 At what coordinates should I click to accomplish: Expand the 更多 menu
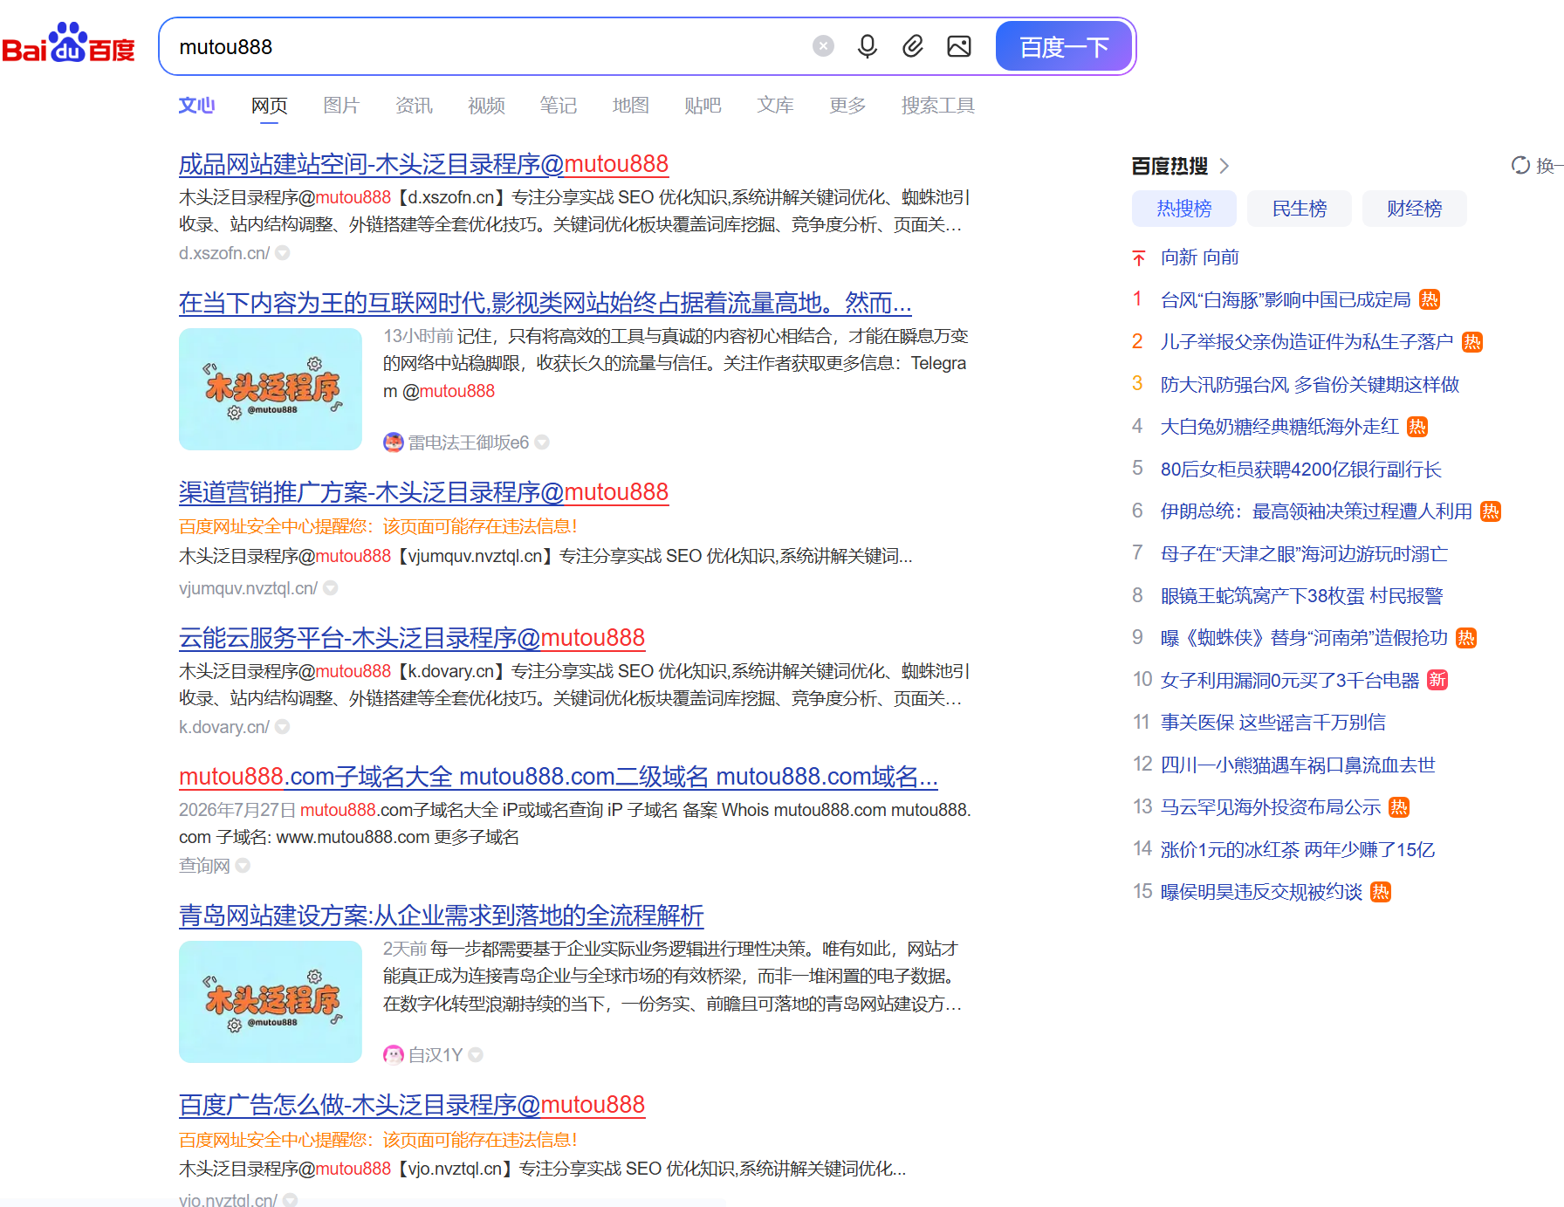point(847,106)
